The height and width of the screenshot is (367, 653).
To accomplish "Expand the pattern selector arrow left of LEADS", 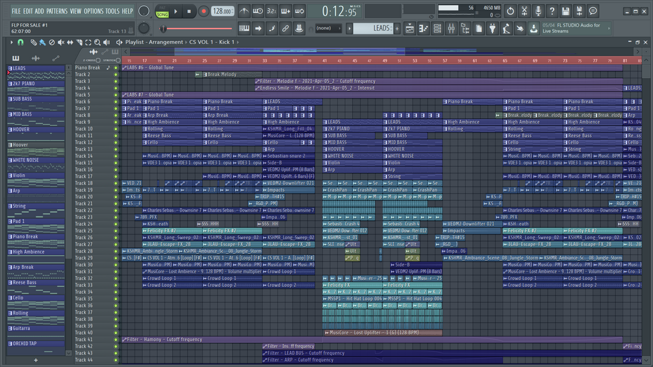I will pyautogui.click(x=350, y=29).
